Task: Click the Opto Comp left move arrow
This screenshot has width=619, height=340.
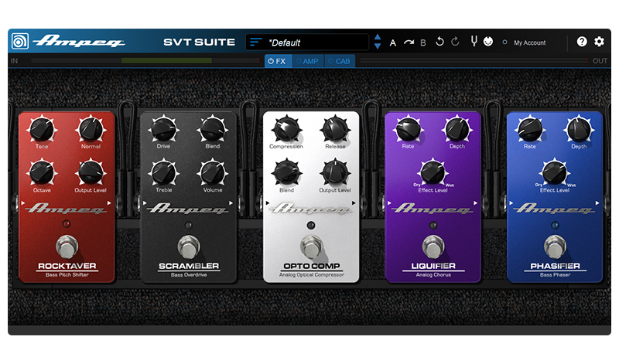Action: (x=268, y=203)
